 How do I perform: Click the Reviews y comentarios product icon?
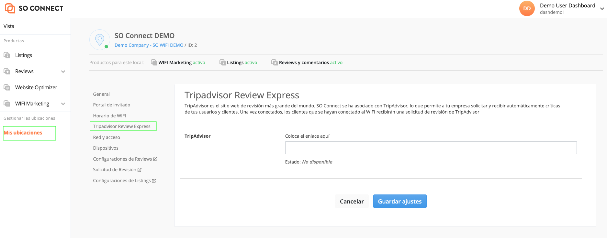coord(275,62)
